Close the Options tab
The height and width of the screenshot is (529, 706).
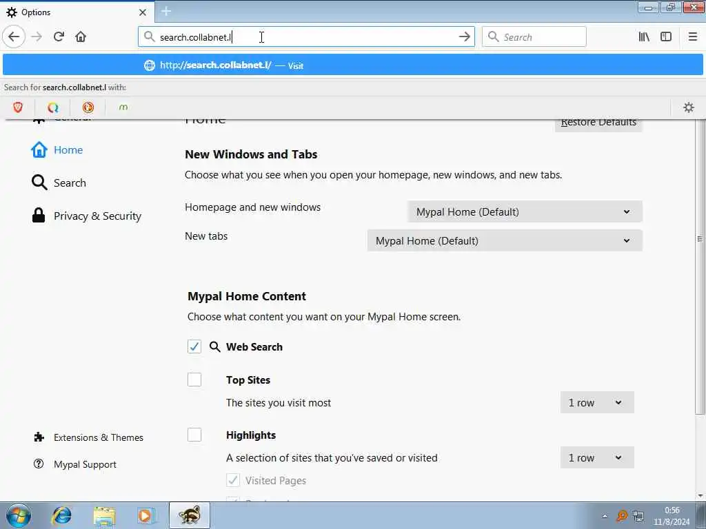click(143, 12)
